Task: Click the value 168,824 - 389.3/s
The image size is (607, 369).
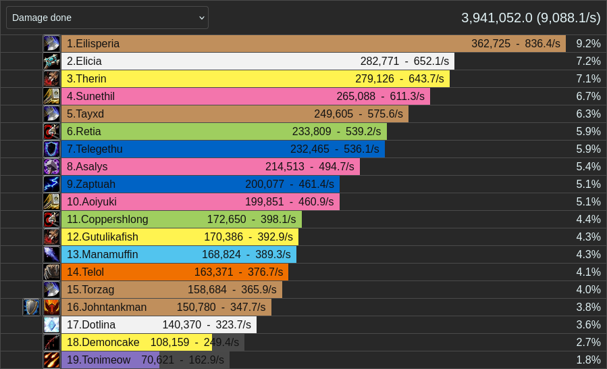Action: (246, 254)
